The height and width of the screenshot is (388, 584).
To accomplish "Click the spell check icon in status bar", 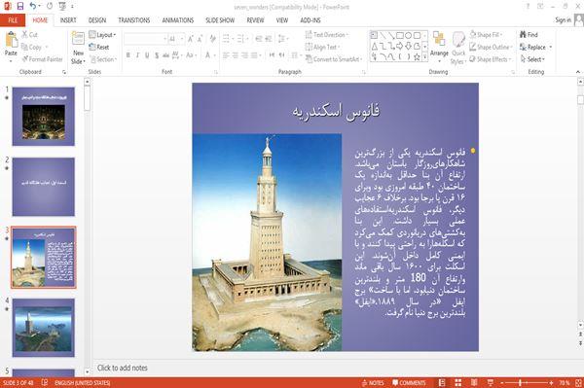I will click(x=45, y=382).
